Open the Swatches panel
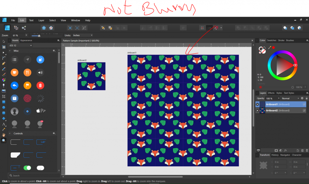 click(272, 40)
